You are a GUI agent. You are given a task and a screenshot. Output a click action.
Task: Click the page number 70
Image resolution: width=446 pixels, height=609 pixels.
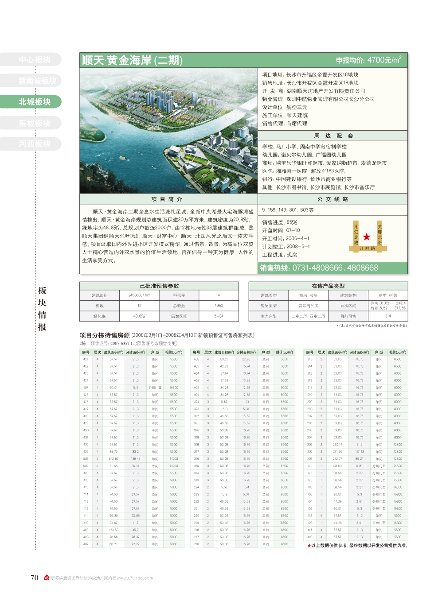34,578
